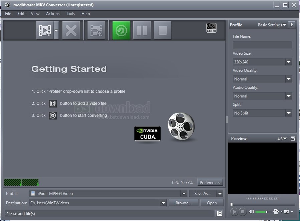Click the 00:00:00 / 00:00:00 time display

click(x=262, y=198)
